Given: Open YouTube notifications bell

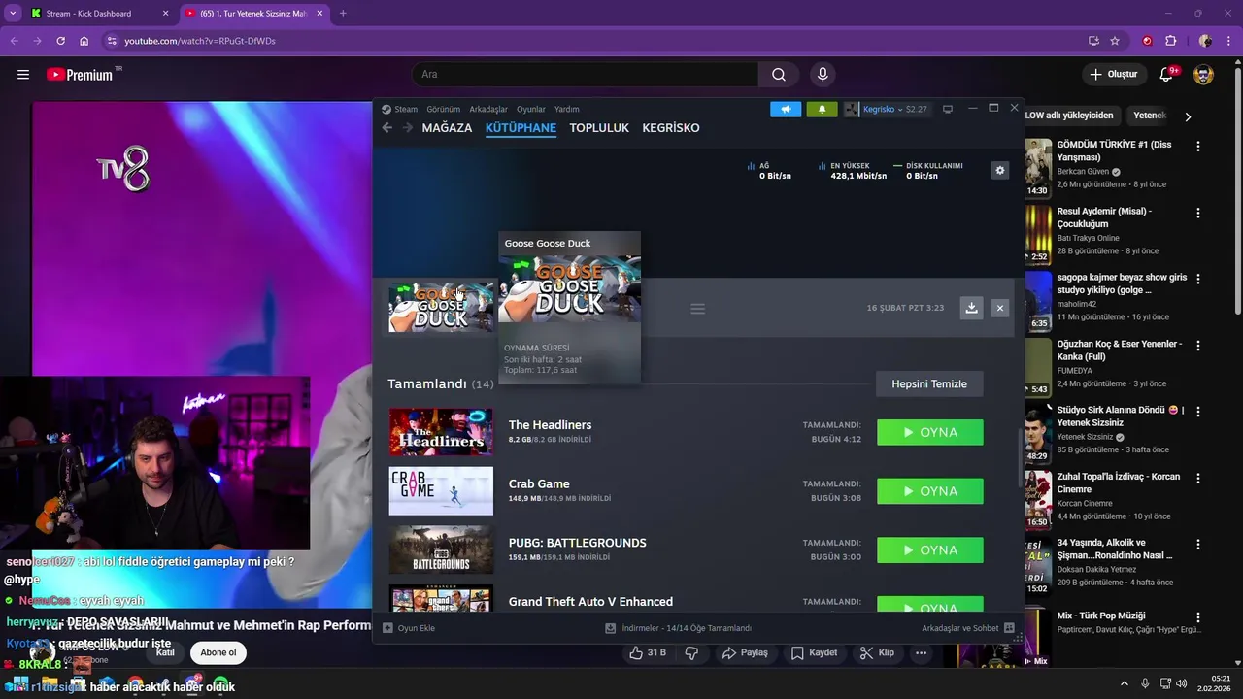Looking at the screenshot, I should coord(1167,74).
